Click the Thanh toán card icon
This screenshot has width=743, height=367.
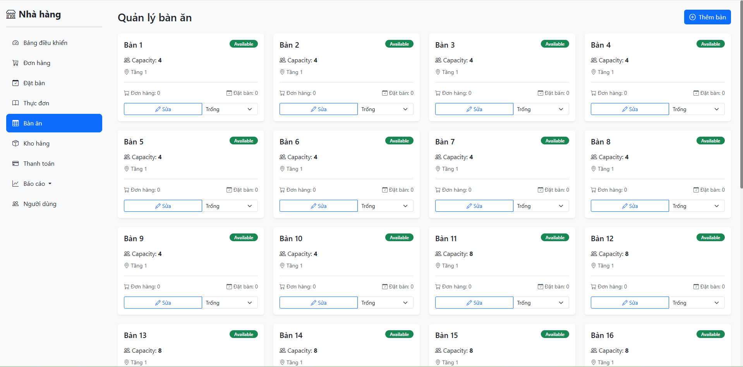15,163
